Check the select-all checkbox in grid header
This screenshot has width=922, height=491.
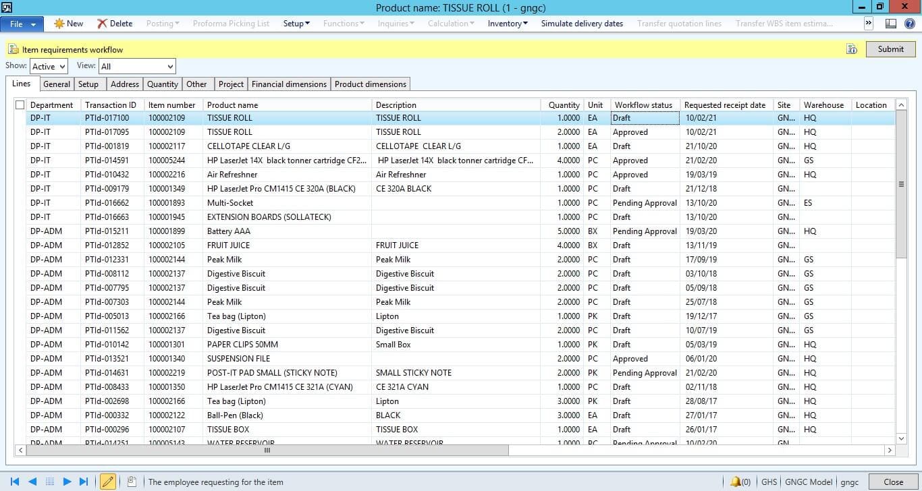pos(20,105)
